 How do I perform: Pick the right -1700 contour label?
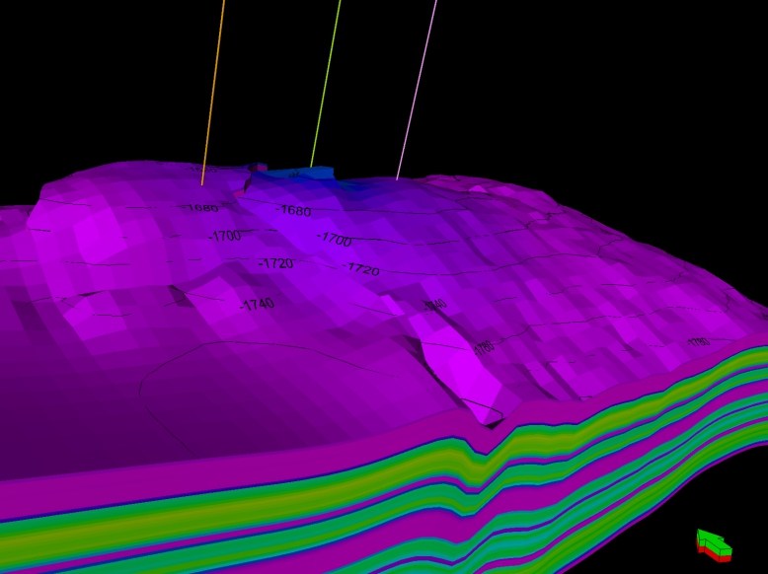coord(335,239)
